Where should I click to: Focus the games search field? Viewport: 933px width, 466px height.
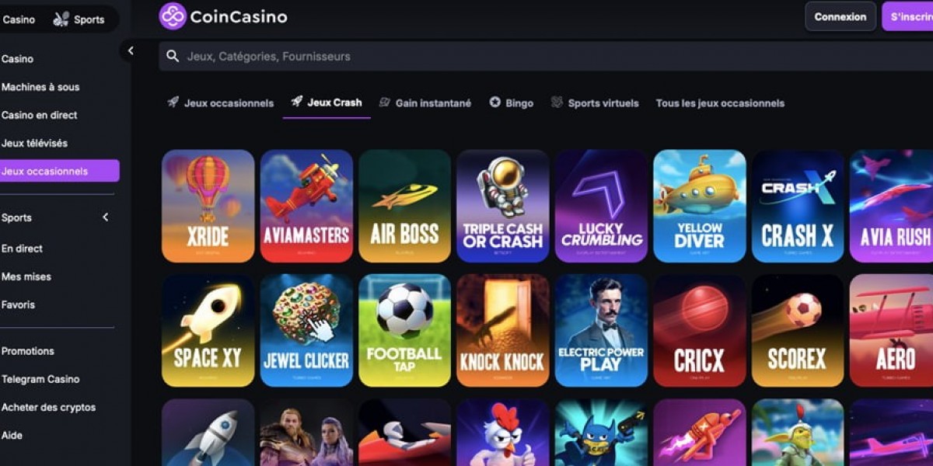546,56
